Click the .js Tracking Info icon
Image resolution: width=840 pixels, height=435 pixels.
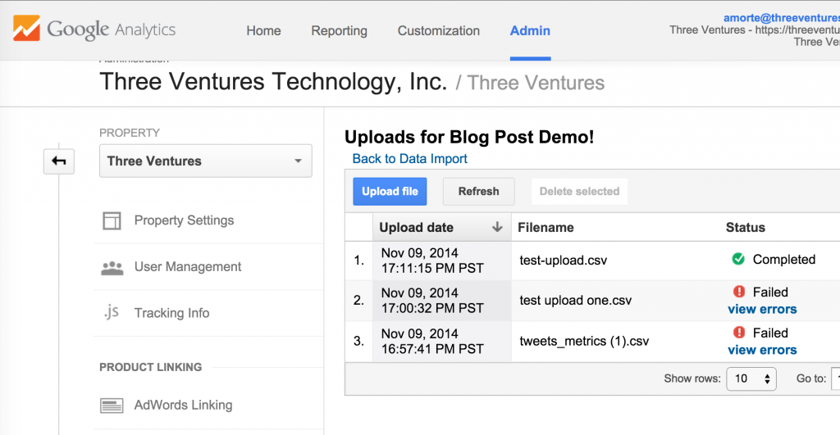(111, 312)
